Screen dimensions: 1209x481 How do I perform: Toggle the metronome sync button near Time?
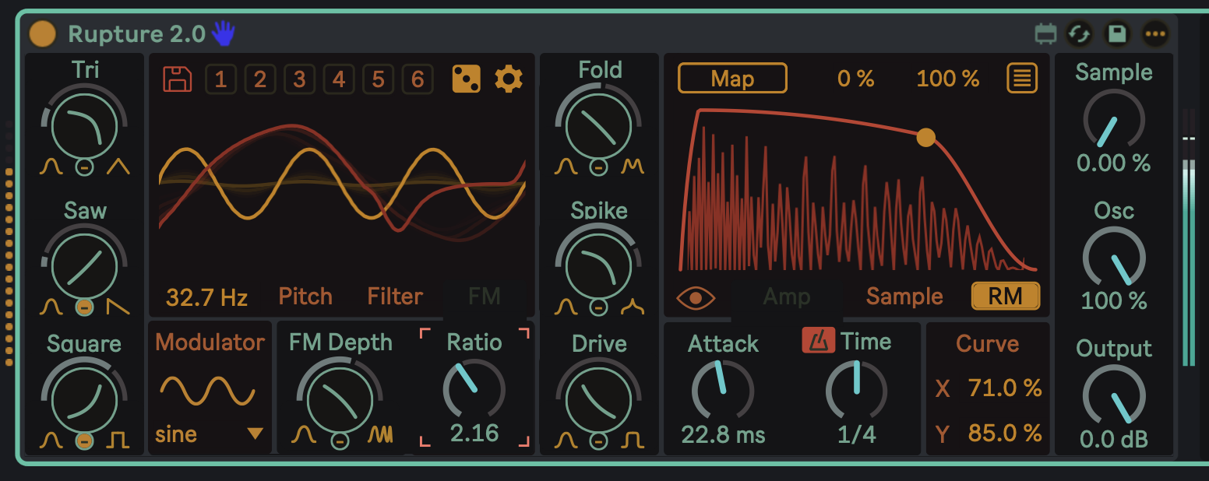818,341
